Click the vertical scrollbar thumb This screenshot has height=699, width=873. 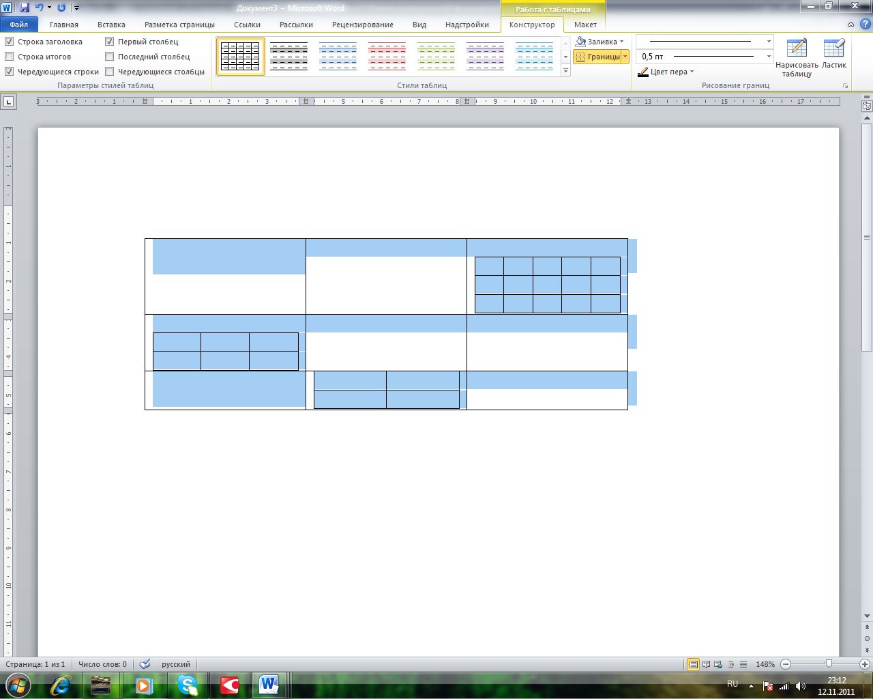click(867, 237)
